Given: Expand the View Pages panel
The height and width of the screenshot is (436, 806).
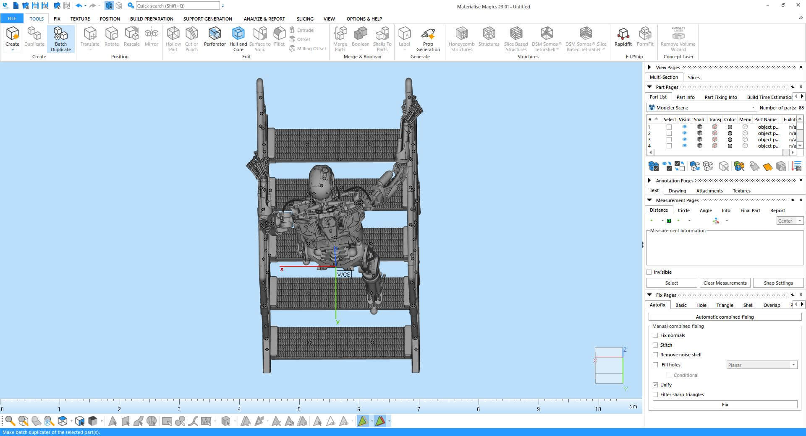Looking at the screenshot, I should [649, 67].
